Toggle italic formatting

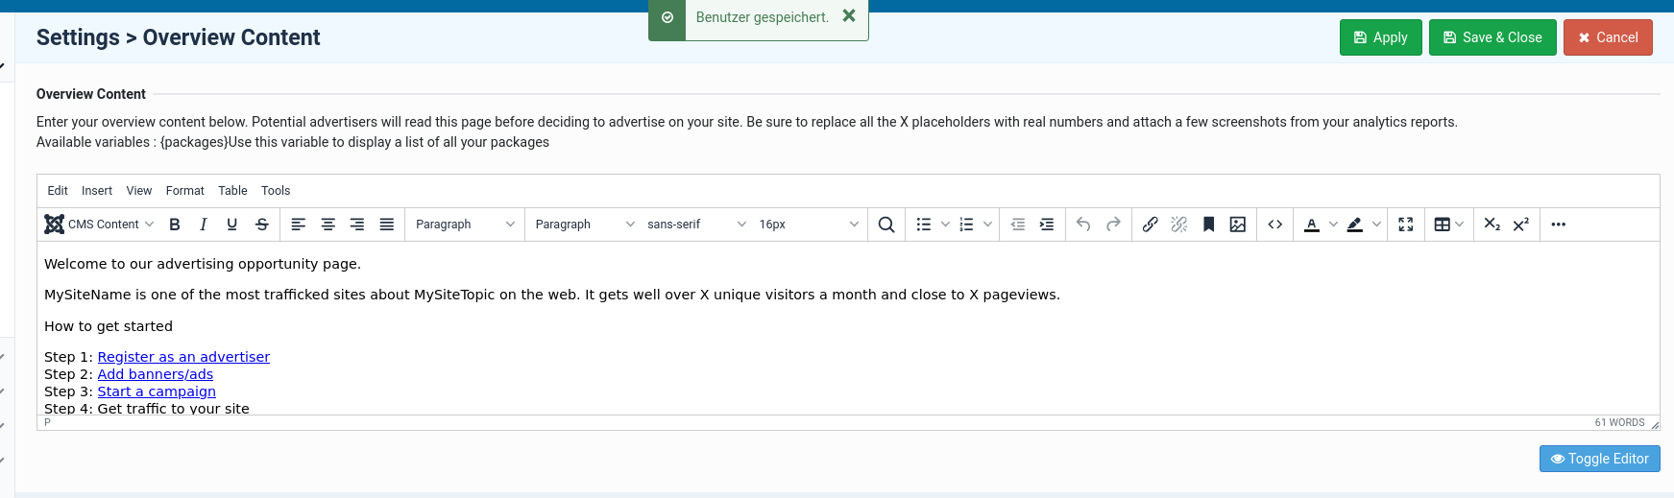point(204,225)
